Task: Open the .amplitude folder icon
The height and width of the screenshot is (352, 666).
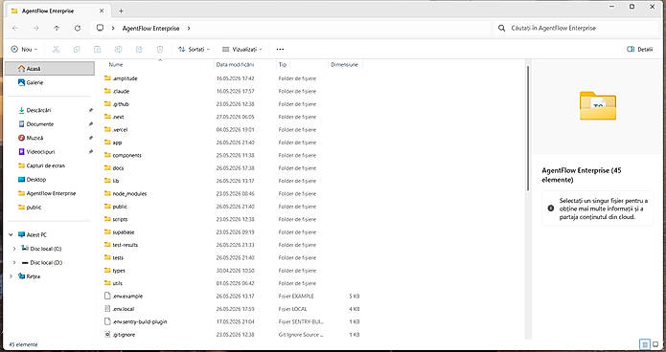Action: point(107,78)
